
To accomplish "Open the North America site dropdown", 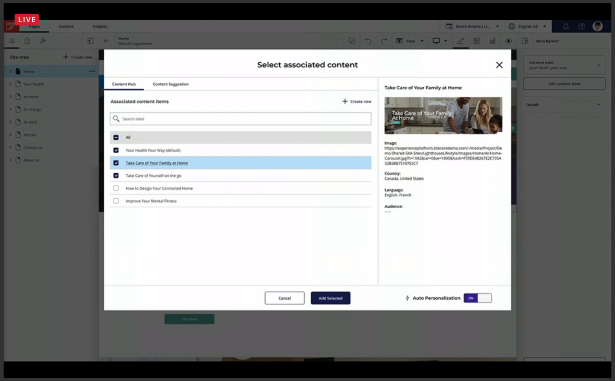I will [473, 26].
